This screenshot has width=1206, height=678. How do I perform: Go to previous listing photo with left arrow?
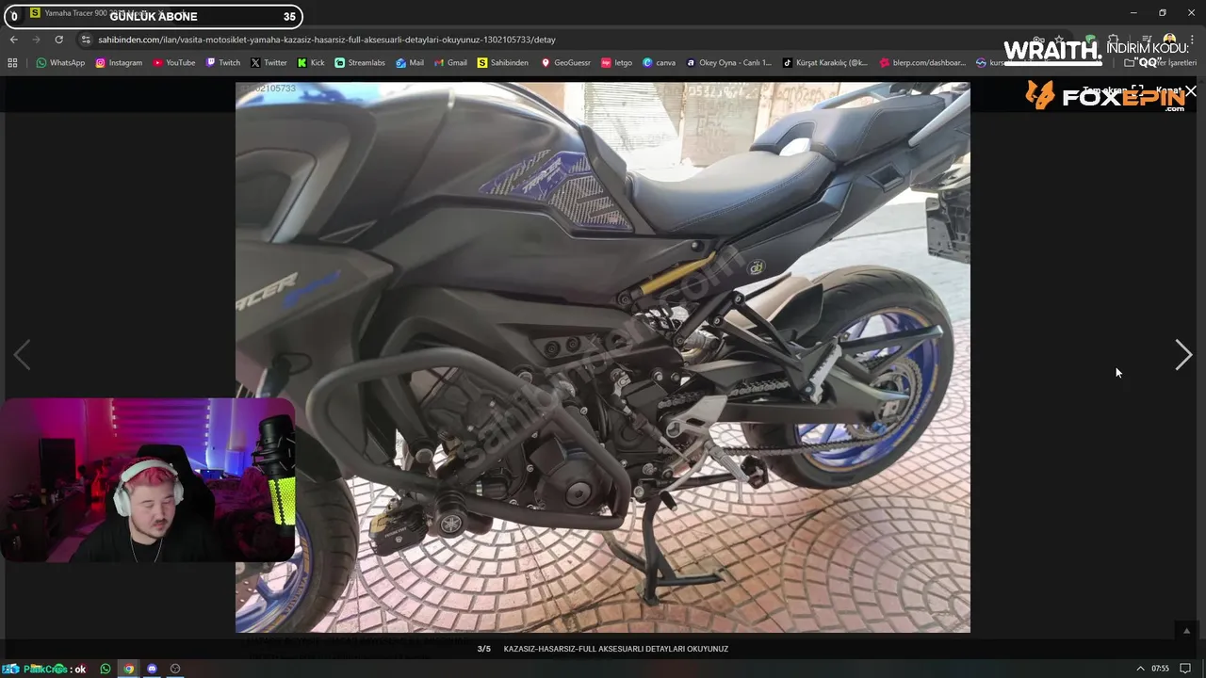pos(22,355)
